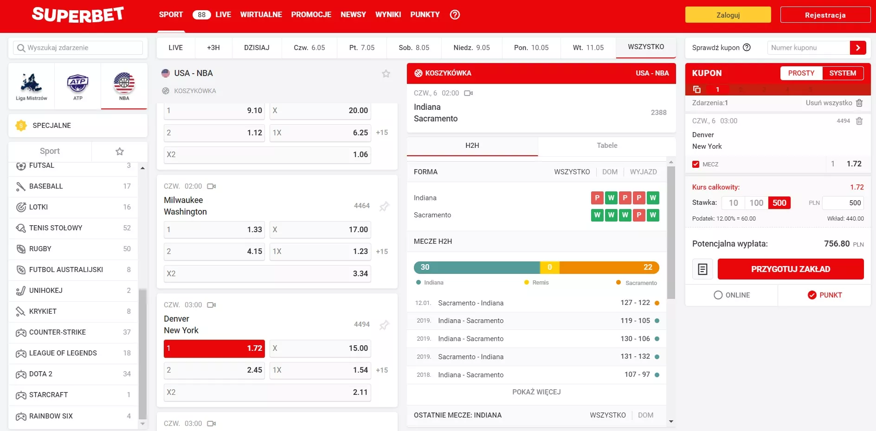Filter form by WYJAZD
Image resolution: width=876 pixels, height=431 pixels.
643,172
